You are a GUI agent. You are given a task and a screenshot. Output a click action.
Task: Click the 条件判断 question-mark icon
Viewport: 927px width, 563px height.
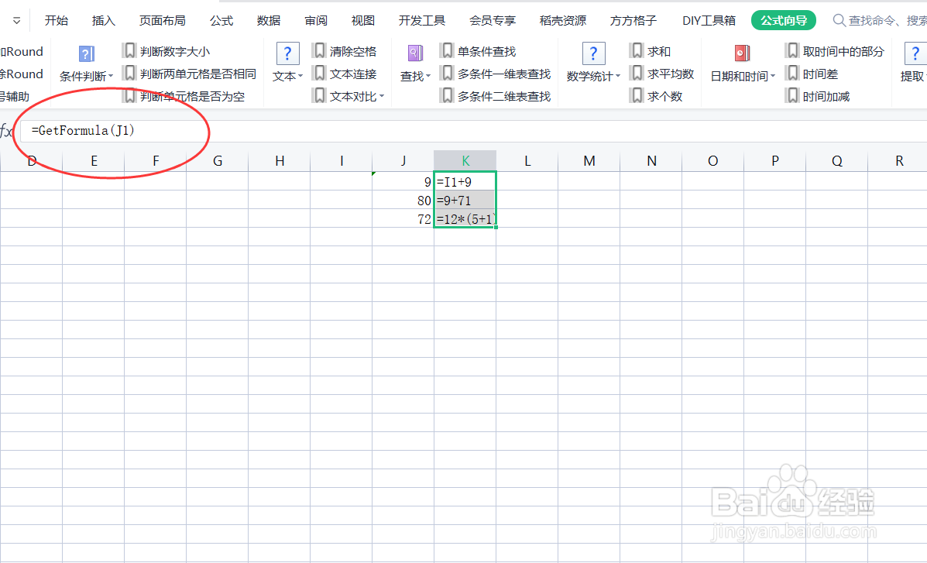click(x=86, y=54)
